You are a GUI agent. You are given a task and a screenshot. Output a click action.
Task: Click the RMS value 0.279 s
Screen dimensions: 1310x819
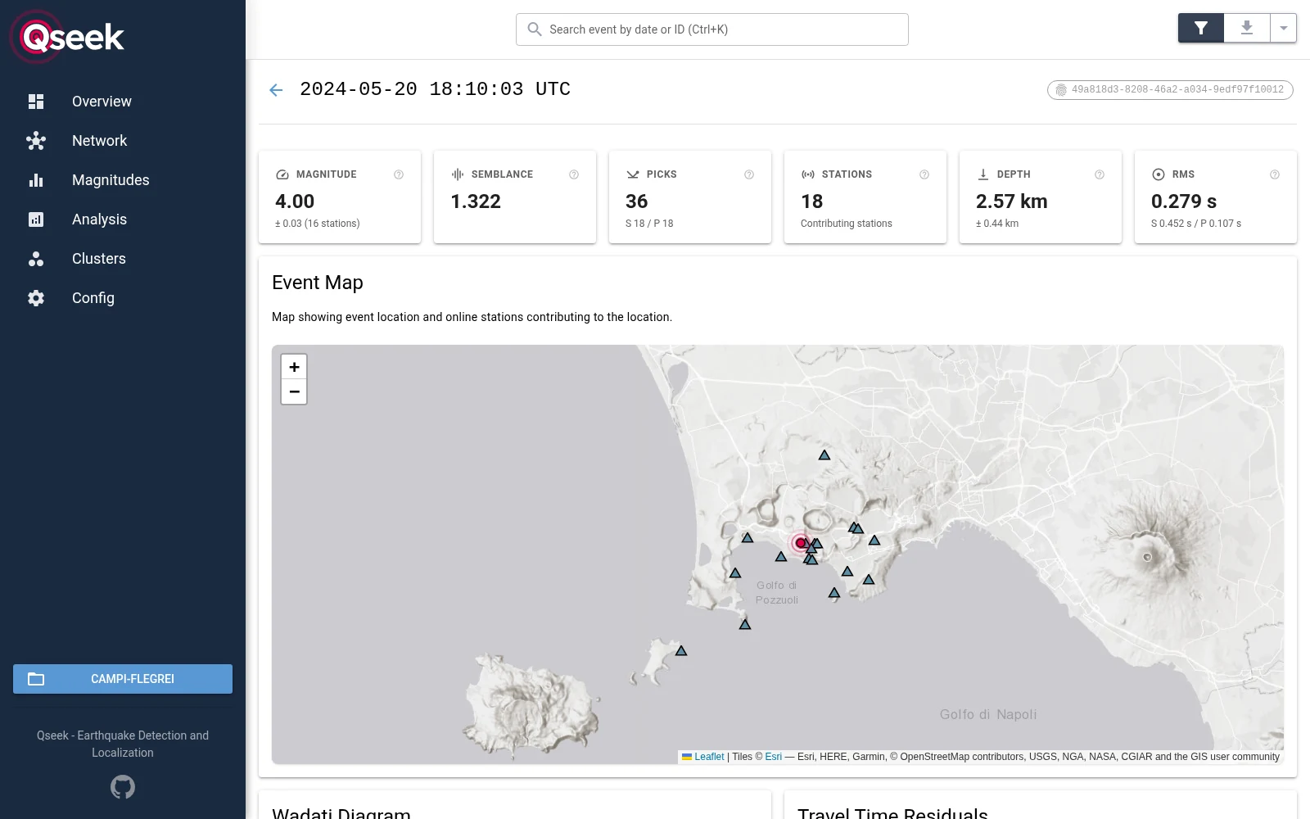pos(1184,201)
